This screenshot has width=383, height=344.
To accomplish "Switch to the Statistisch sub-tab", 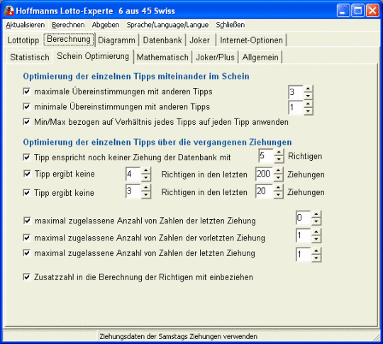I will [30, 57].
